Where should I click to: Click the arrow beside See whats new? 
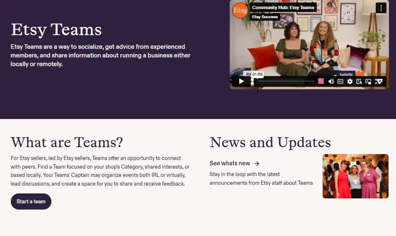pyautogui.click(x=257, y=164)
